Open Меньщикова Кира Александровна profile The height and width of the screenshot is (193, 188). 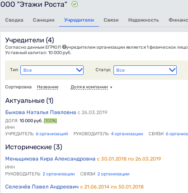point(50,159)
